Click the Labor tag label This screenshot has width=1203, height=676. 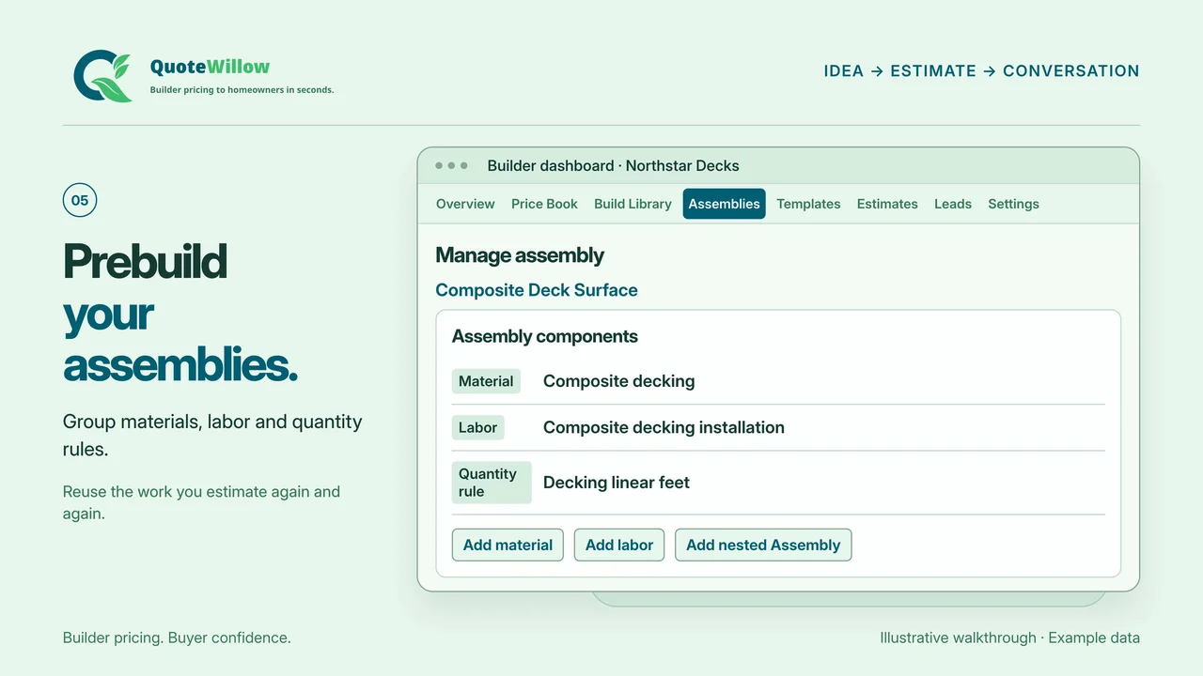point(477,427)
